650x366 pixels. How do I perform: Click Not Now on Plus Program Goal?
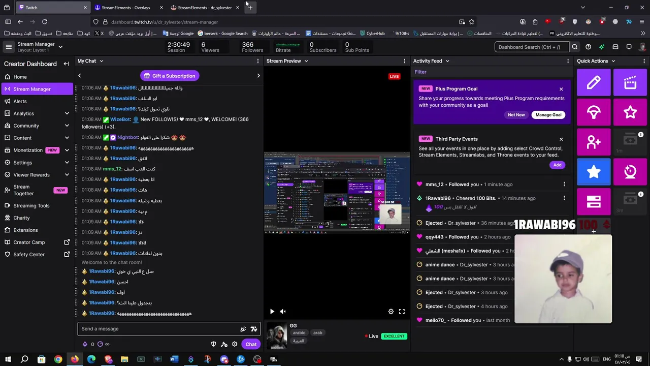pyautogui.click(x=516, y=115)
